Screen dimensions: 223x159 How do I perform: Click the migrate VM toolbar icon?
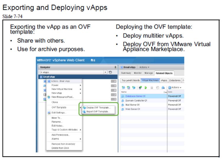(x=163, y=87)
